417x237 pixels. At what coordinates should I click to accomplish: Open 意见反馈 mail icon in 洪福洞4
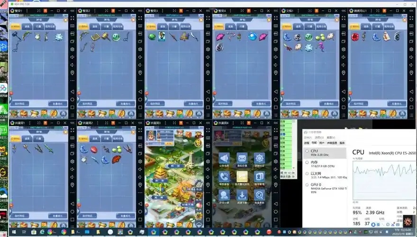click(x=242, y=158)
